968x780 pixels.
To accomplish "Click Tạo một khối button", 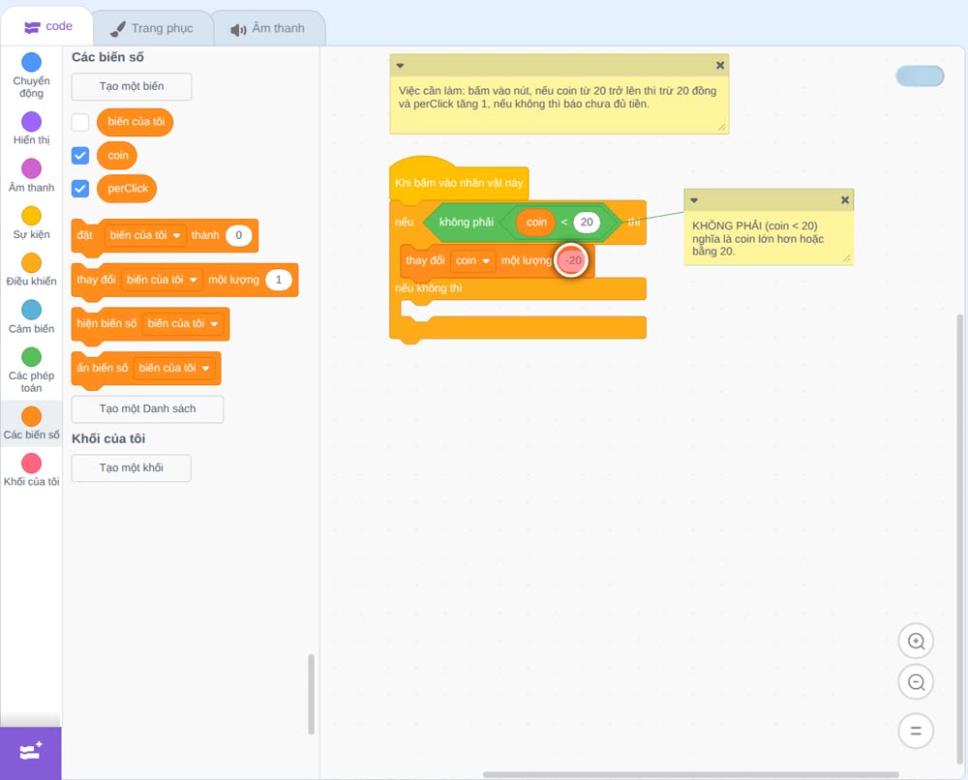I will (132, 468).
